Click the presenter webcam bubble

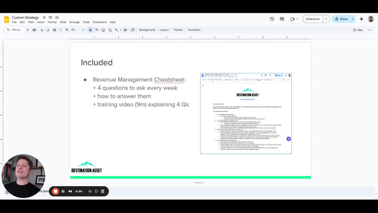point(23,176)
